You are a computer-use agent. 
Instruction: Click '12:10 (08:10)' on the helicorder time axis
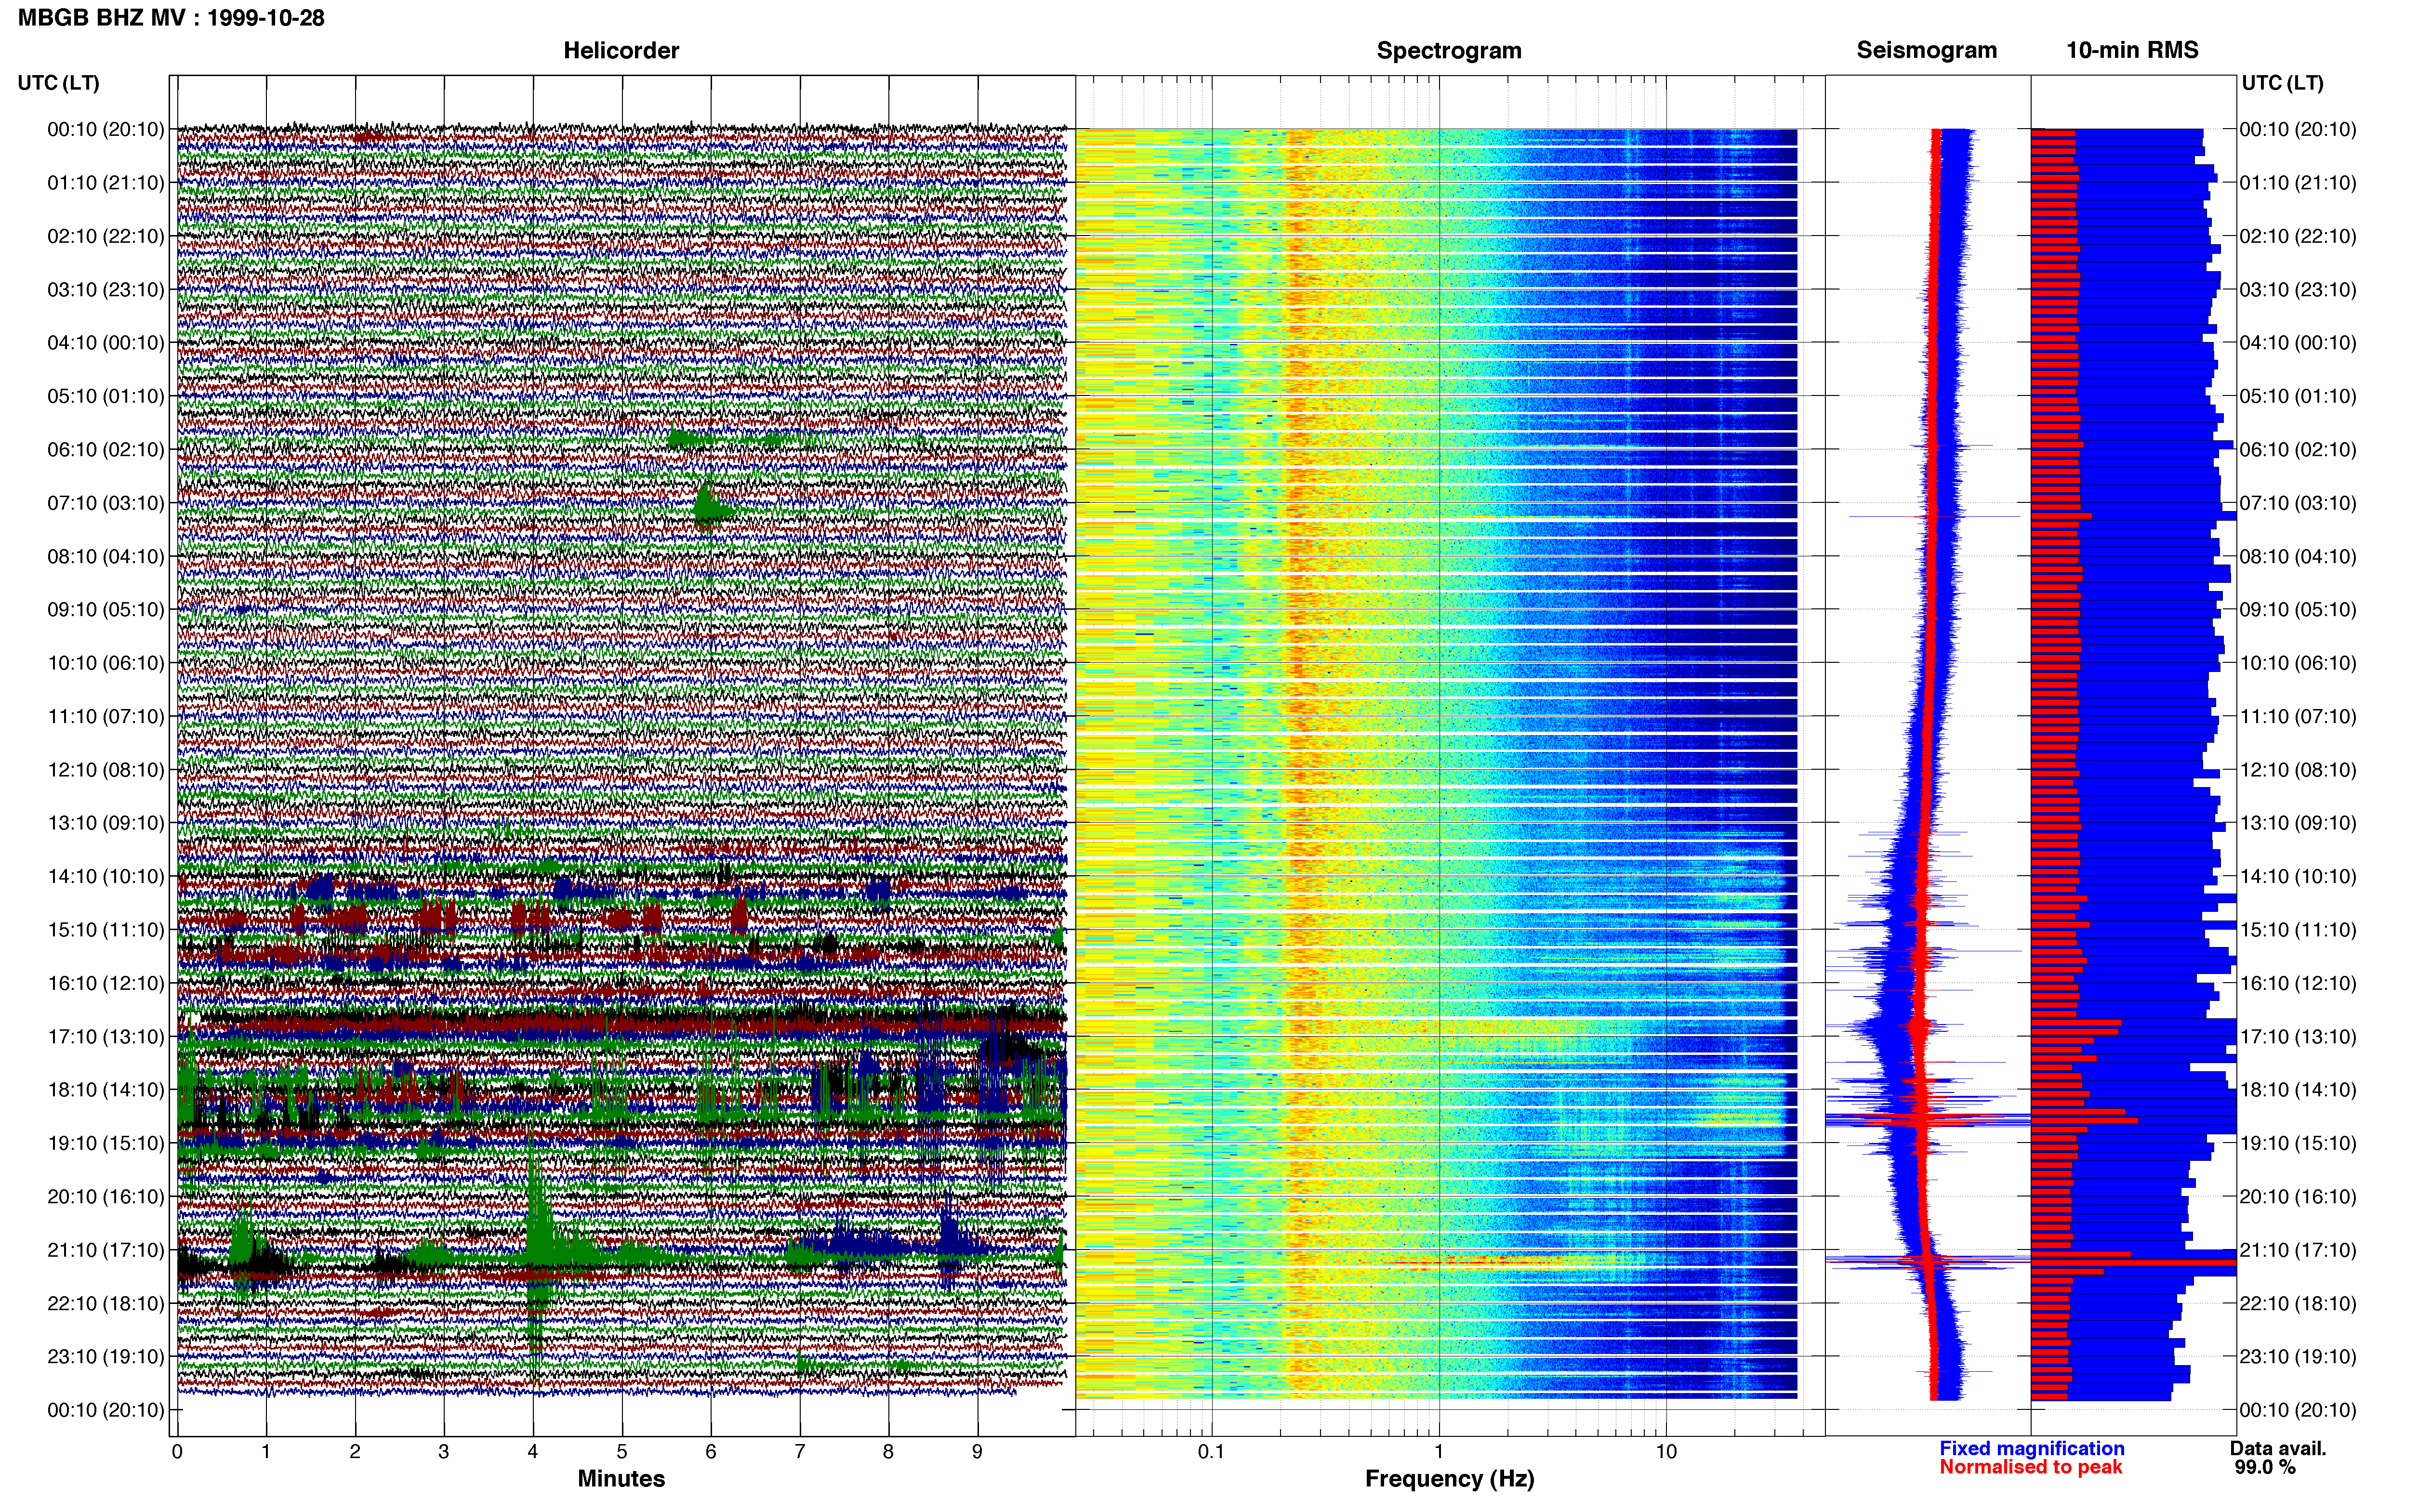106,770
